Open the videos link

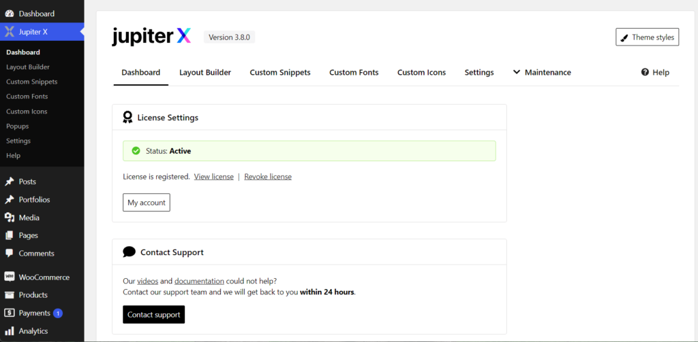click(x=148, y=281)
